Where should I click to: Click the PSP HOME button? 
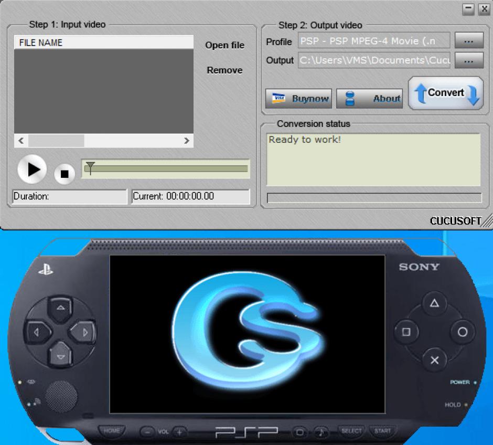[112, 431]
